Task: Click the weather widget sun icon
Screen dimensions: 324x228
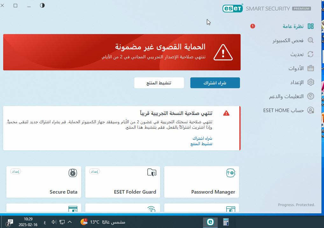Action: click(84, 222)
